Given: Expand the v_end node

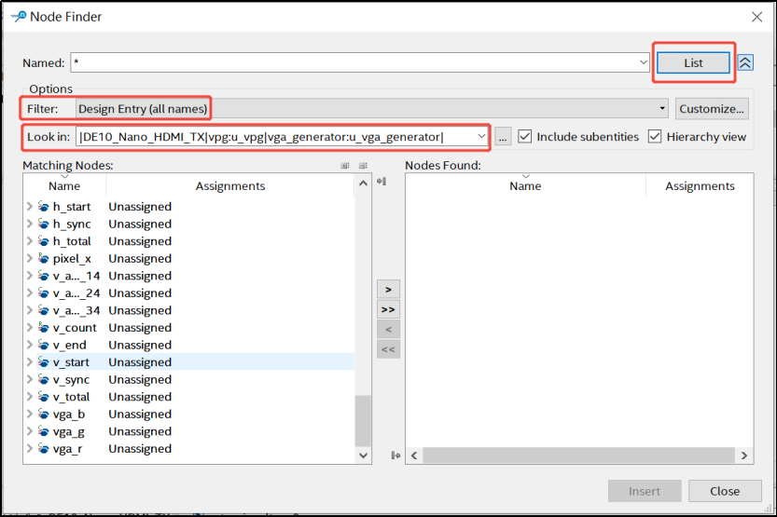Looking at the screenshot, I should pos(29,345).
